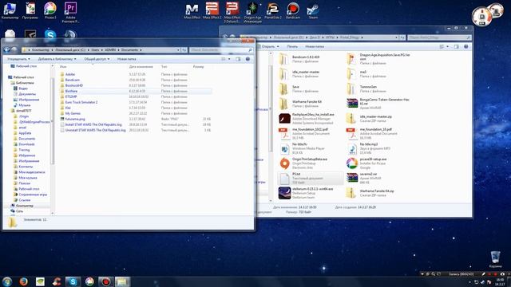The width and height of the screenshot is (511, 287).
Task: Select me_foundation_10.pdf in right window
Action: tap(378, 133)
